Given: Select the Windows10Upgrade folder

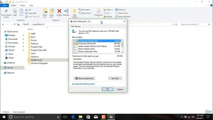Looking at the screenshot, I should (39, 63).
